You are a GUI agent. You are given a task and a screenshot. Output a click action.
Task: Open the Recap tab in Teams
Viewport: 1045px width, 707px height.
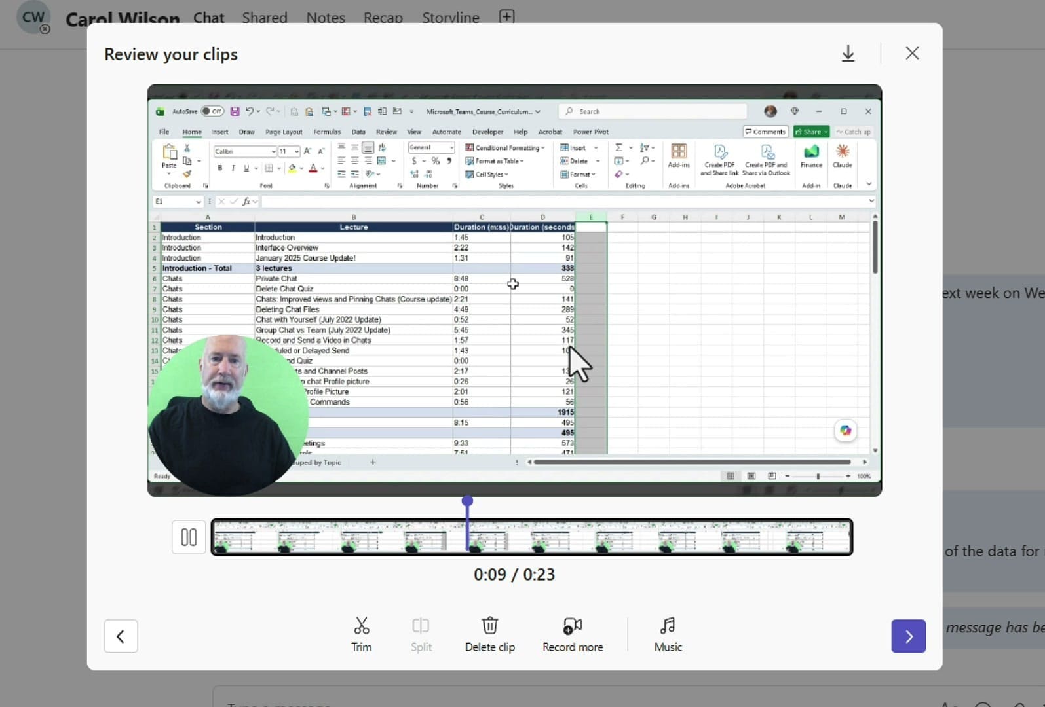tap(383, 18)
